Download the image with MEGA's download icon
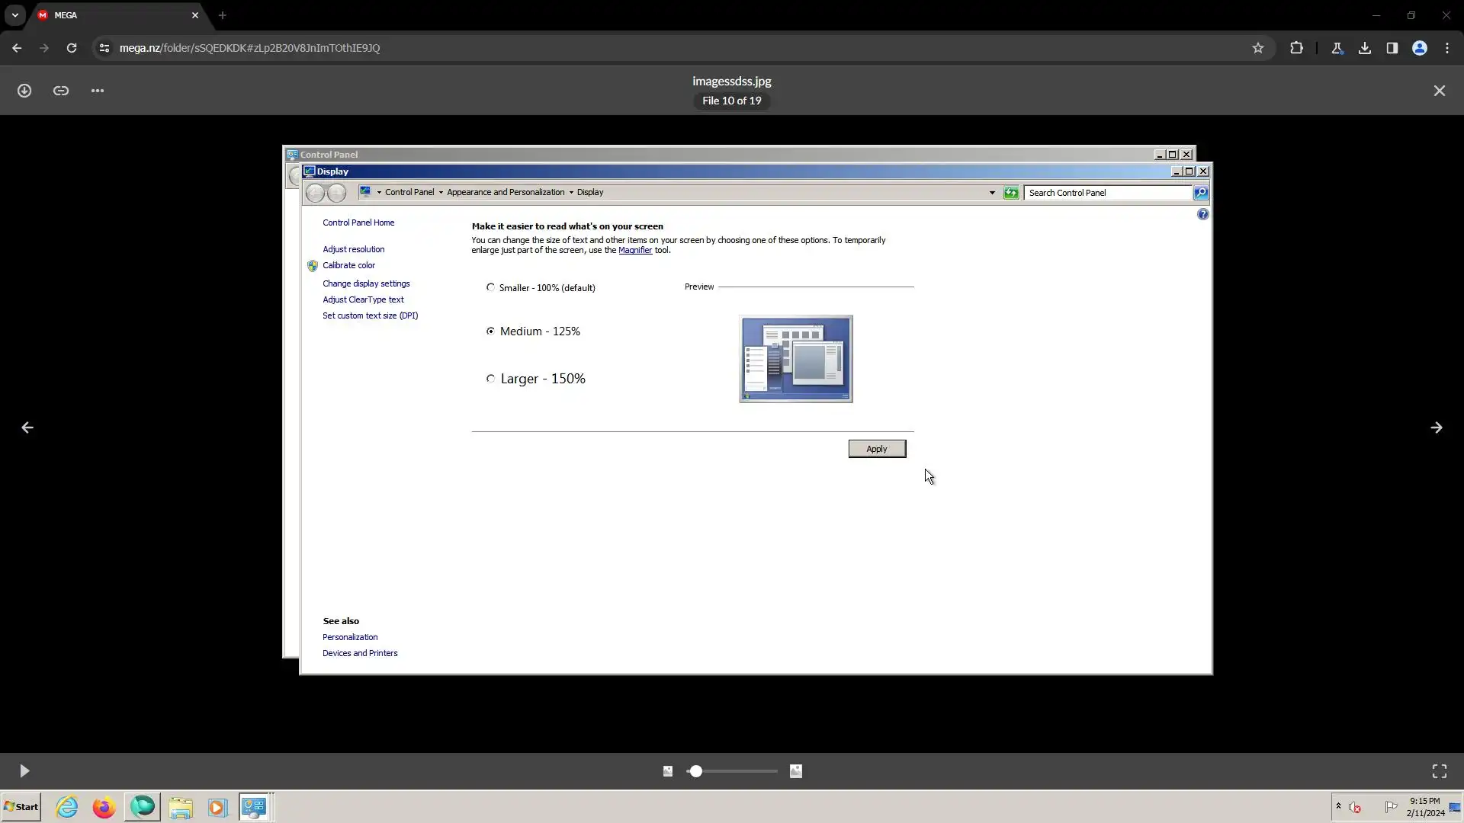The width and height of the screenshot is (1464, 823). point(24,91)
